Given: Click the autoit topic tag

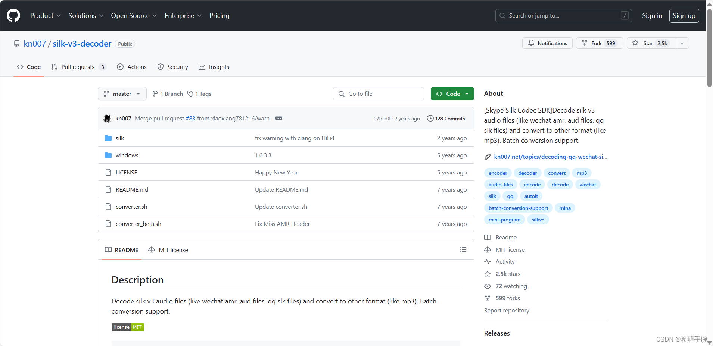Looking at the screenshot, I should (531, 196).
